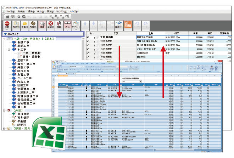
Task: Select 屋根工事 in the task tree
Action: tap(23, 60)
